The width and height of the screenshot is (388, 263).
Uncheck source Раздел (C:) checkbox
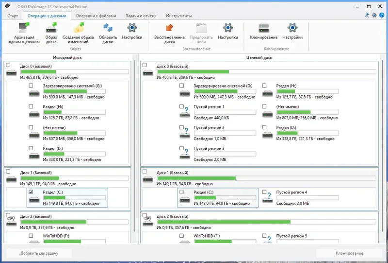click(31, 192)
